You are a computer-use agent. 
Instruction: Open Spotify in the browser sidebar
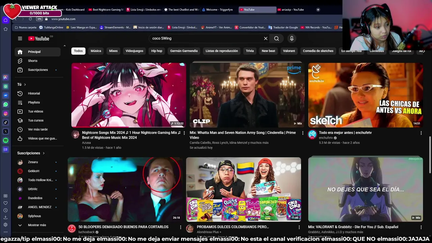point(5,140)
